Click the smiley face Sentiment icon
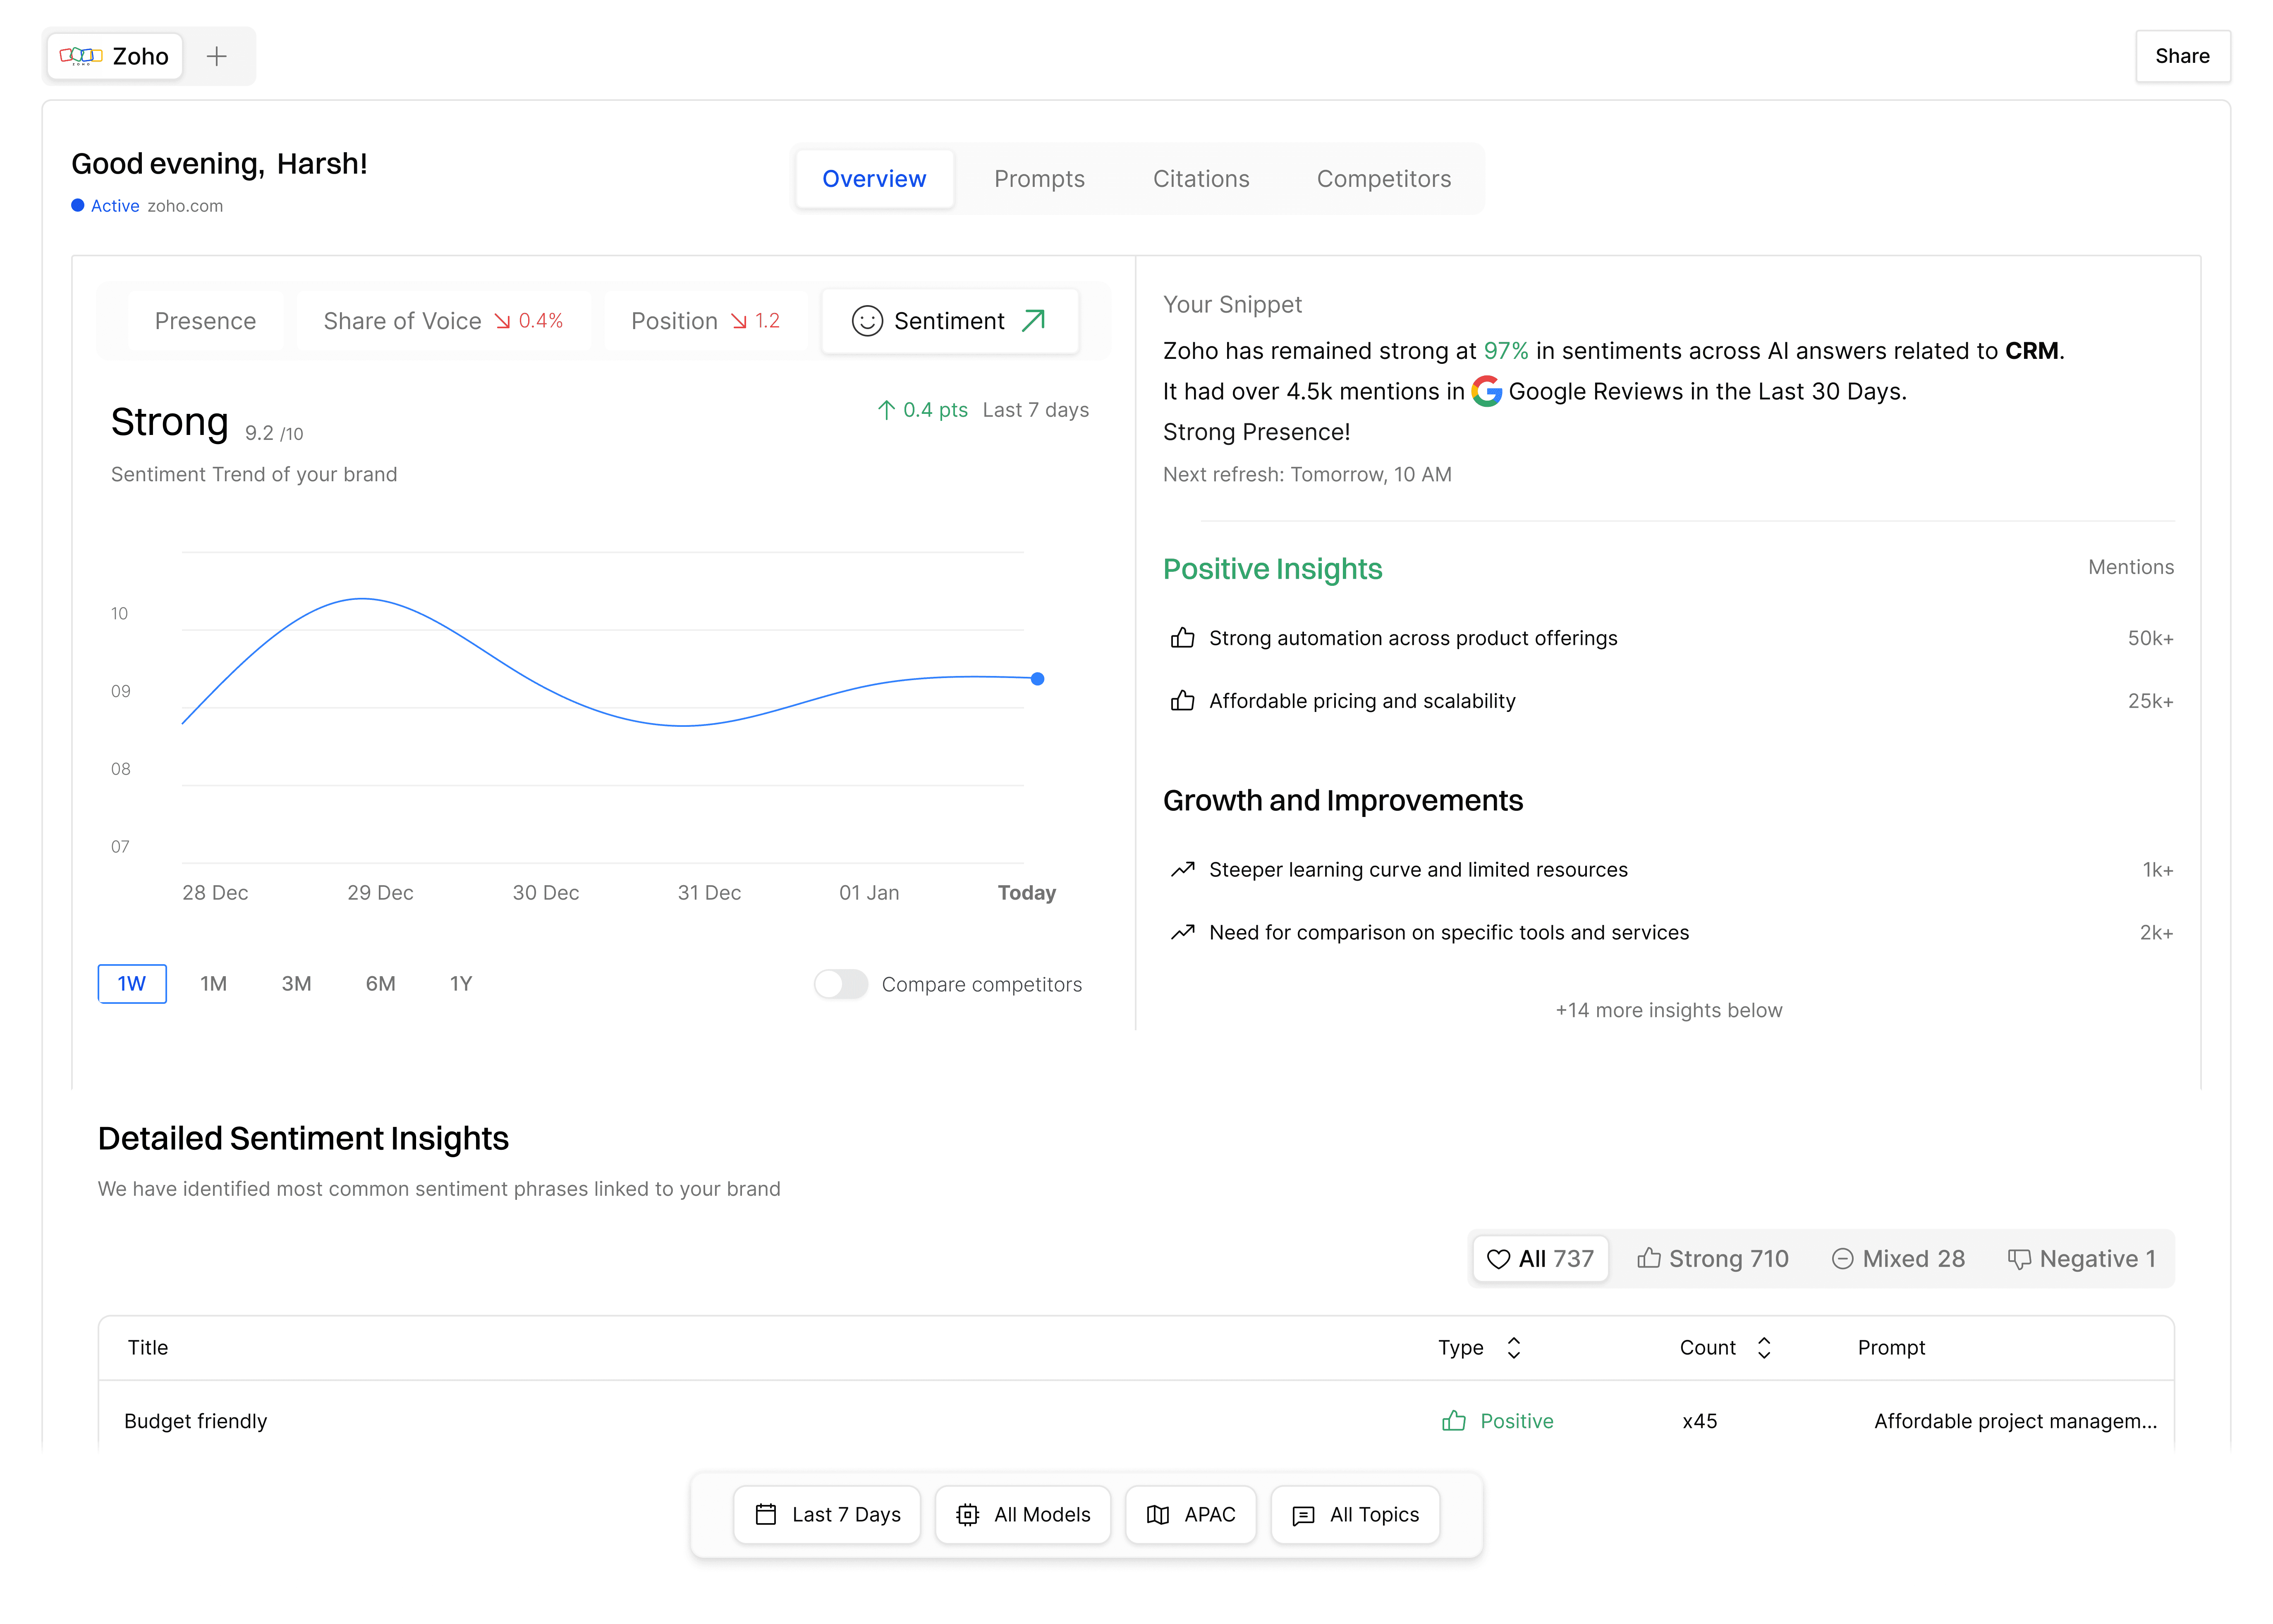 click(866, 321)
